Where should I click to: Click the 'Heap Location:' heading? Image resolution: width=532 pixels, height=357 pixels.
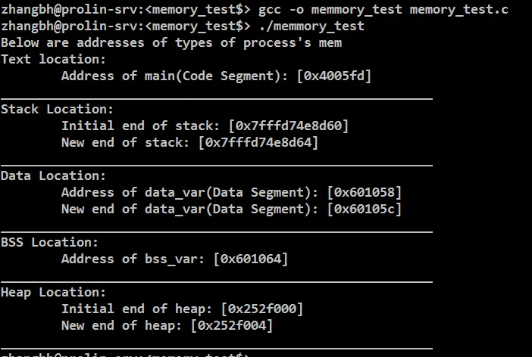53,292
